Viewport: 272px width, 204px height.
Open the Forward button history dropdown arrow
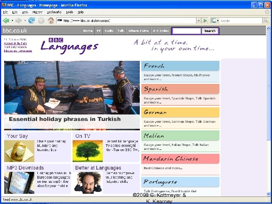tap(25, 21)
